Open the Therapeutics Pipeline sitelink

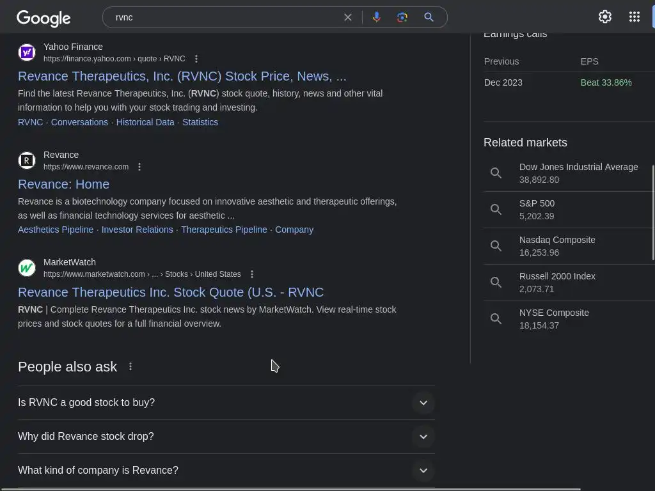tap(224, 230)
